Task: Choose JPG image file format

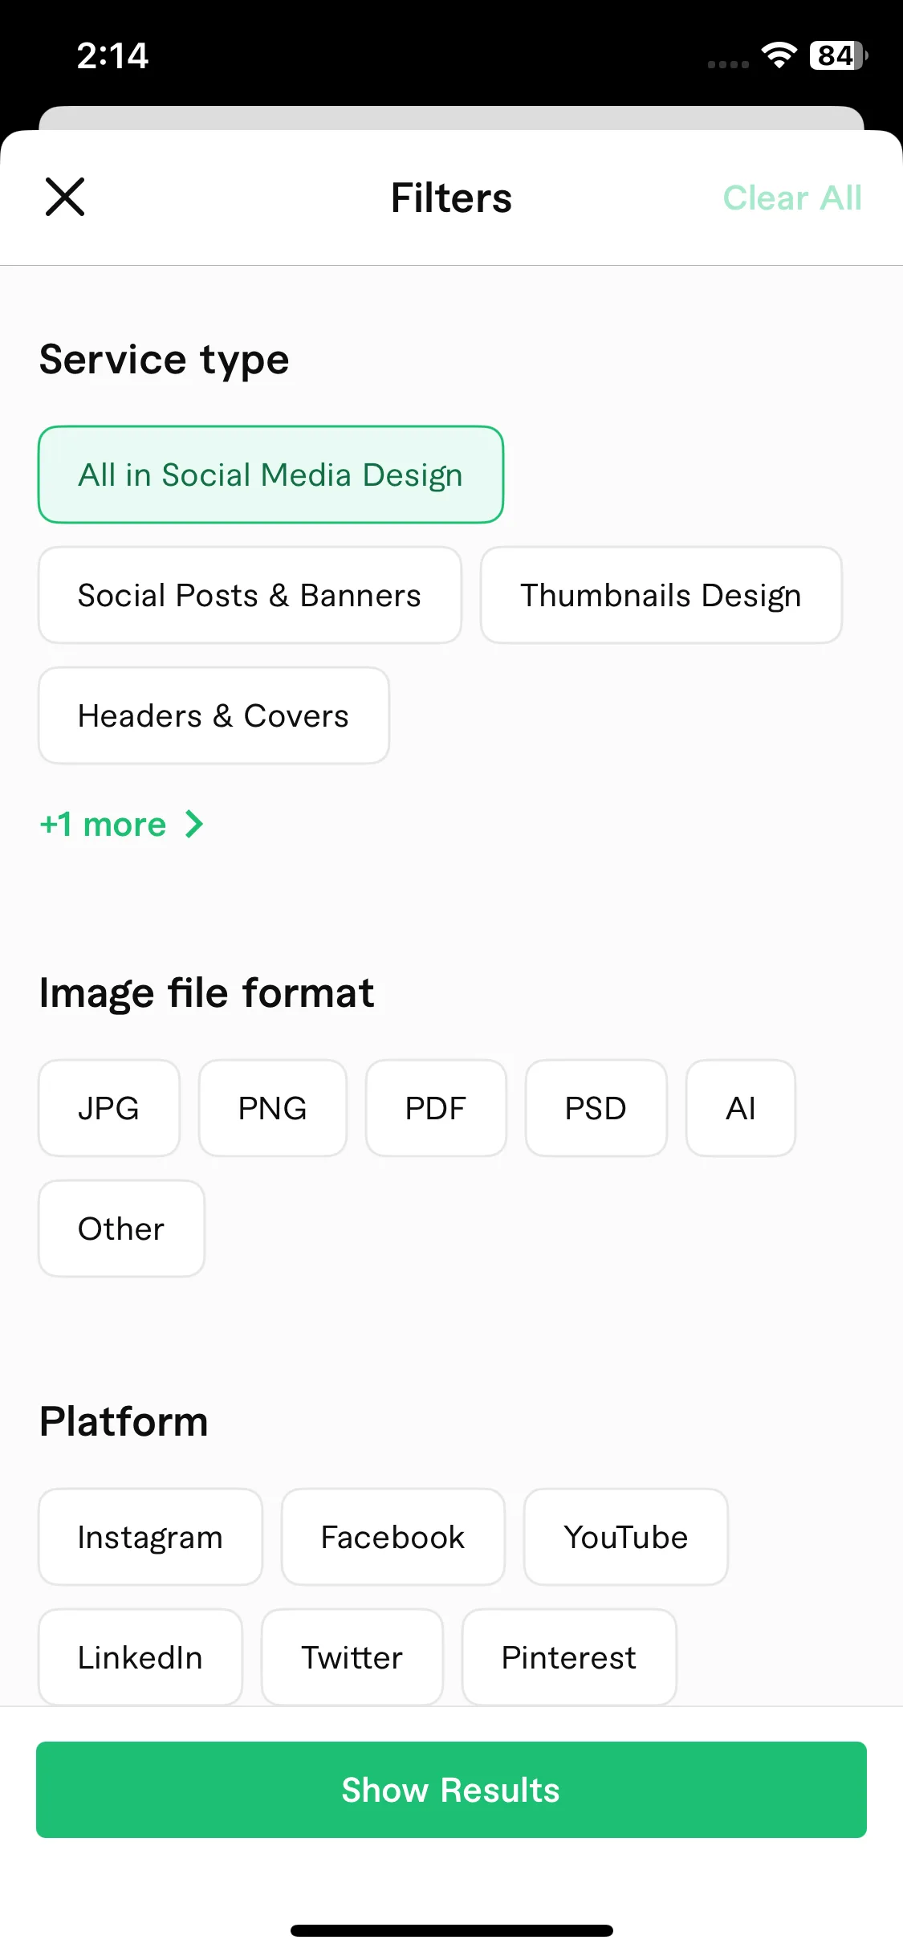Action: 109,1108
